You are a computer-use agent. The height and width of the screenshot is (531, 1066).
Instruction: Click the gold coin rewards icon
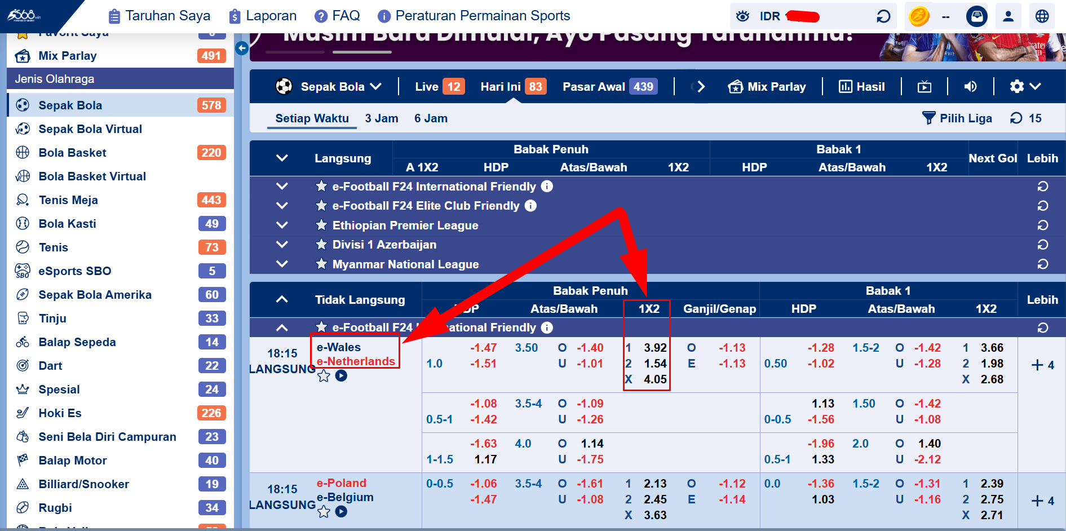[919, 16]
